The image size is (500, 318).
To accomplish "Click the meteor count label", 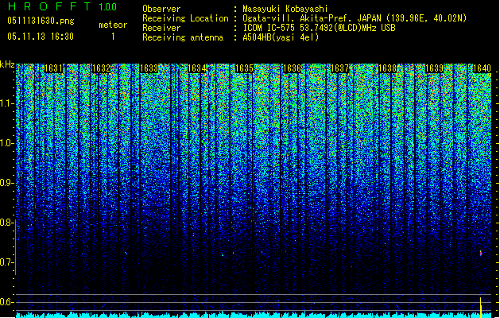I will [x=113, y=25].
